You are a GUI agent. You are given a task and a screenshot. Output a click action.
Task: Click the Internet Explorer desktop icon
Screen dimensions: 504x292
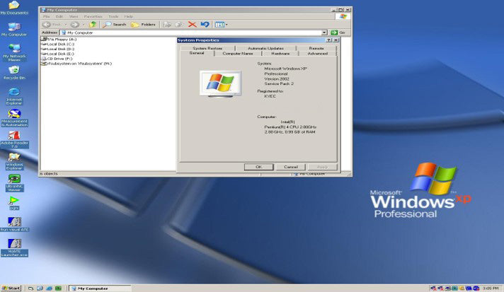coord(14,96)
